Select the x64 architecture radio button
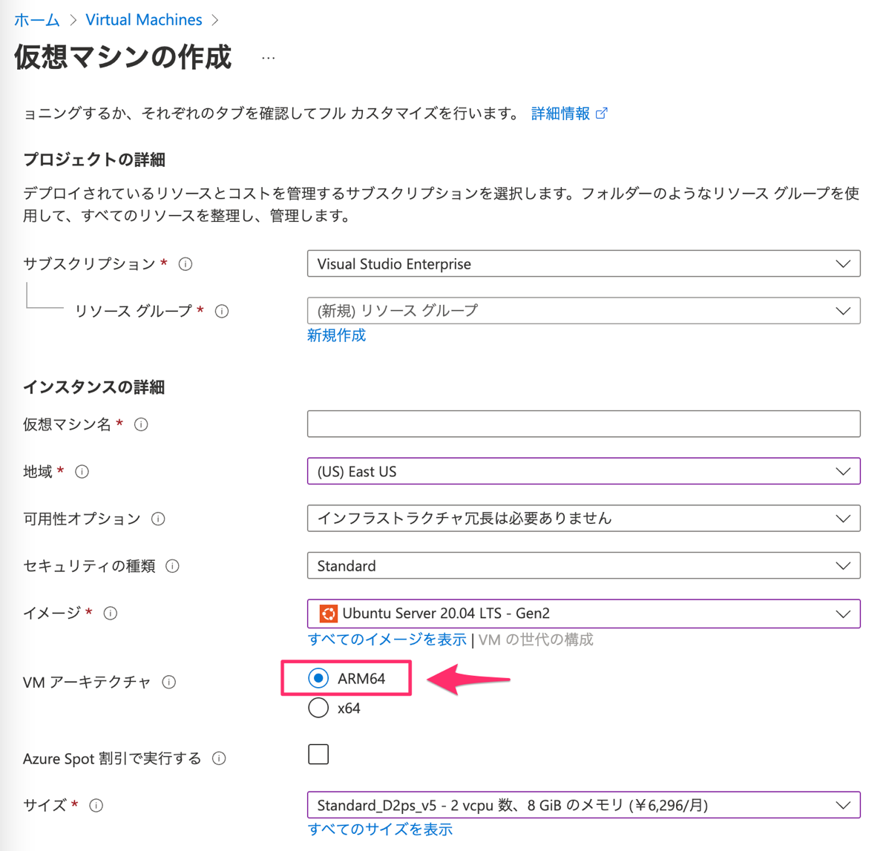Viewport: 886px width, 851px height. (318, 708)
